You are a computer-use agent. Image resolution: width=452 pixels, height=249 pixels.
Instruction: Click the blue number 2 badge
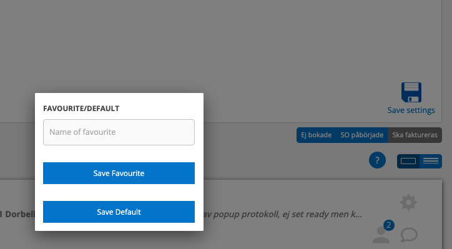coord(388,225)
